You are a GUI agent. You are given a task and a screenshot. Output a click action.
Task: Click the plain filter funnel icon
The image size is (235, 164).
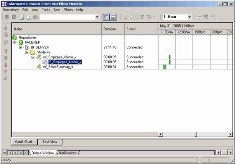[x=142, y=17]
